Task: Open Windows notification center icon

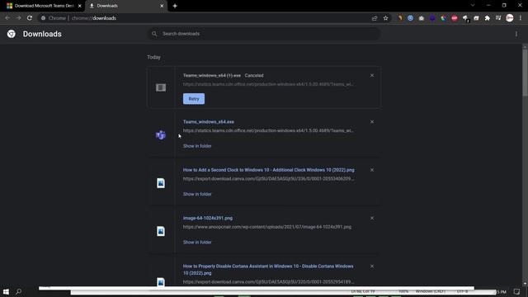Action: tap(517, 291)
